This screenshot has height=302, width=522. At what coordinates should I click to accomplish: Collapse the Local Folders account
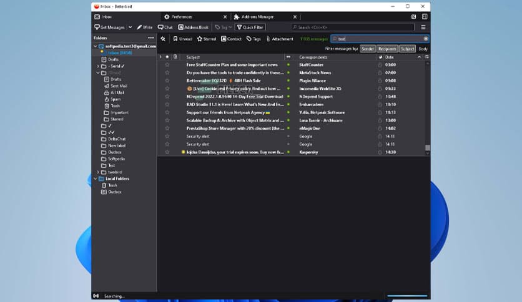pyautogui.click(x=96, y=179)
